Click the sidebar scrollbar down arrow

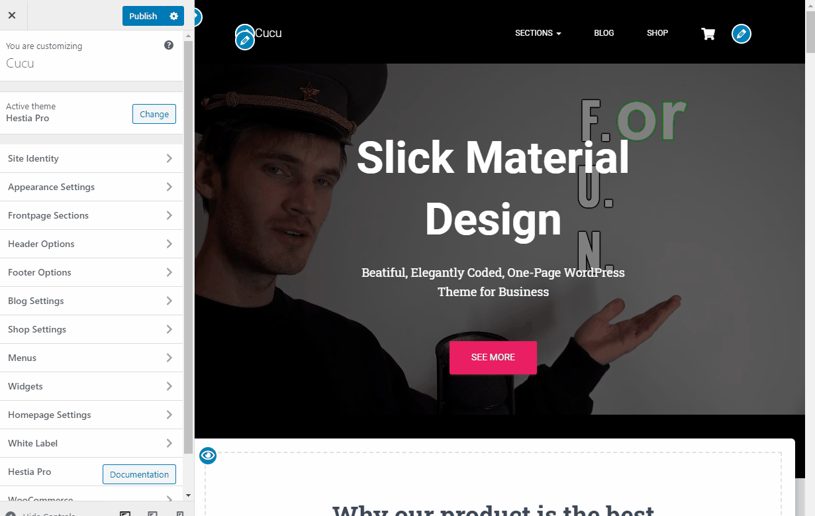188,495
